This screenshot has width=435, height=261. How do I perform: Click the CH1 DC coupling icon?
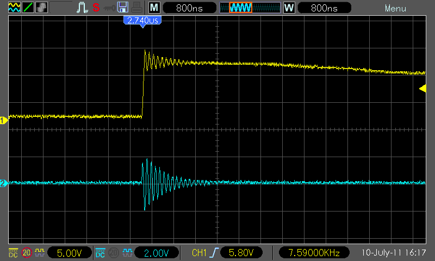click(x=13, y=253)
